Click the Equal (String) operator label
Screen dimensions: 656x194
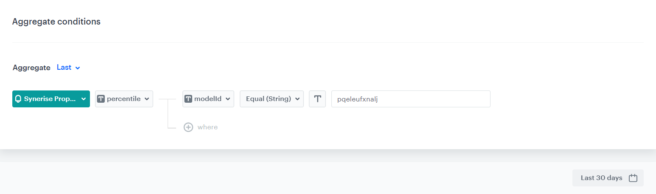(x=268, y=99)
